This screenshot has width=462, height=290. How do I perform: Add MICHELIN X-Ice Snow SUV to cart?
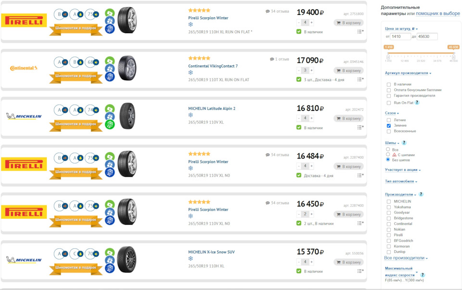tap(348, 262)
